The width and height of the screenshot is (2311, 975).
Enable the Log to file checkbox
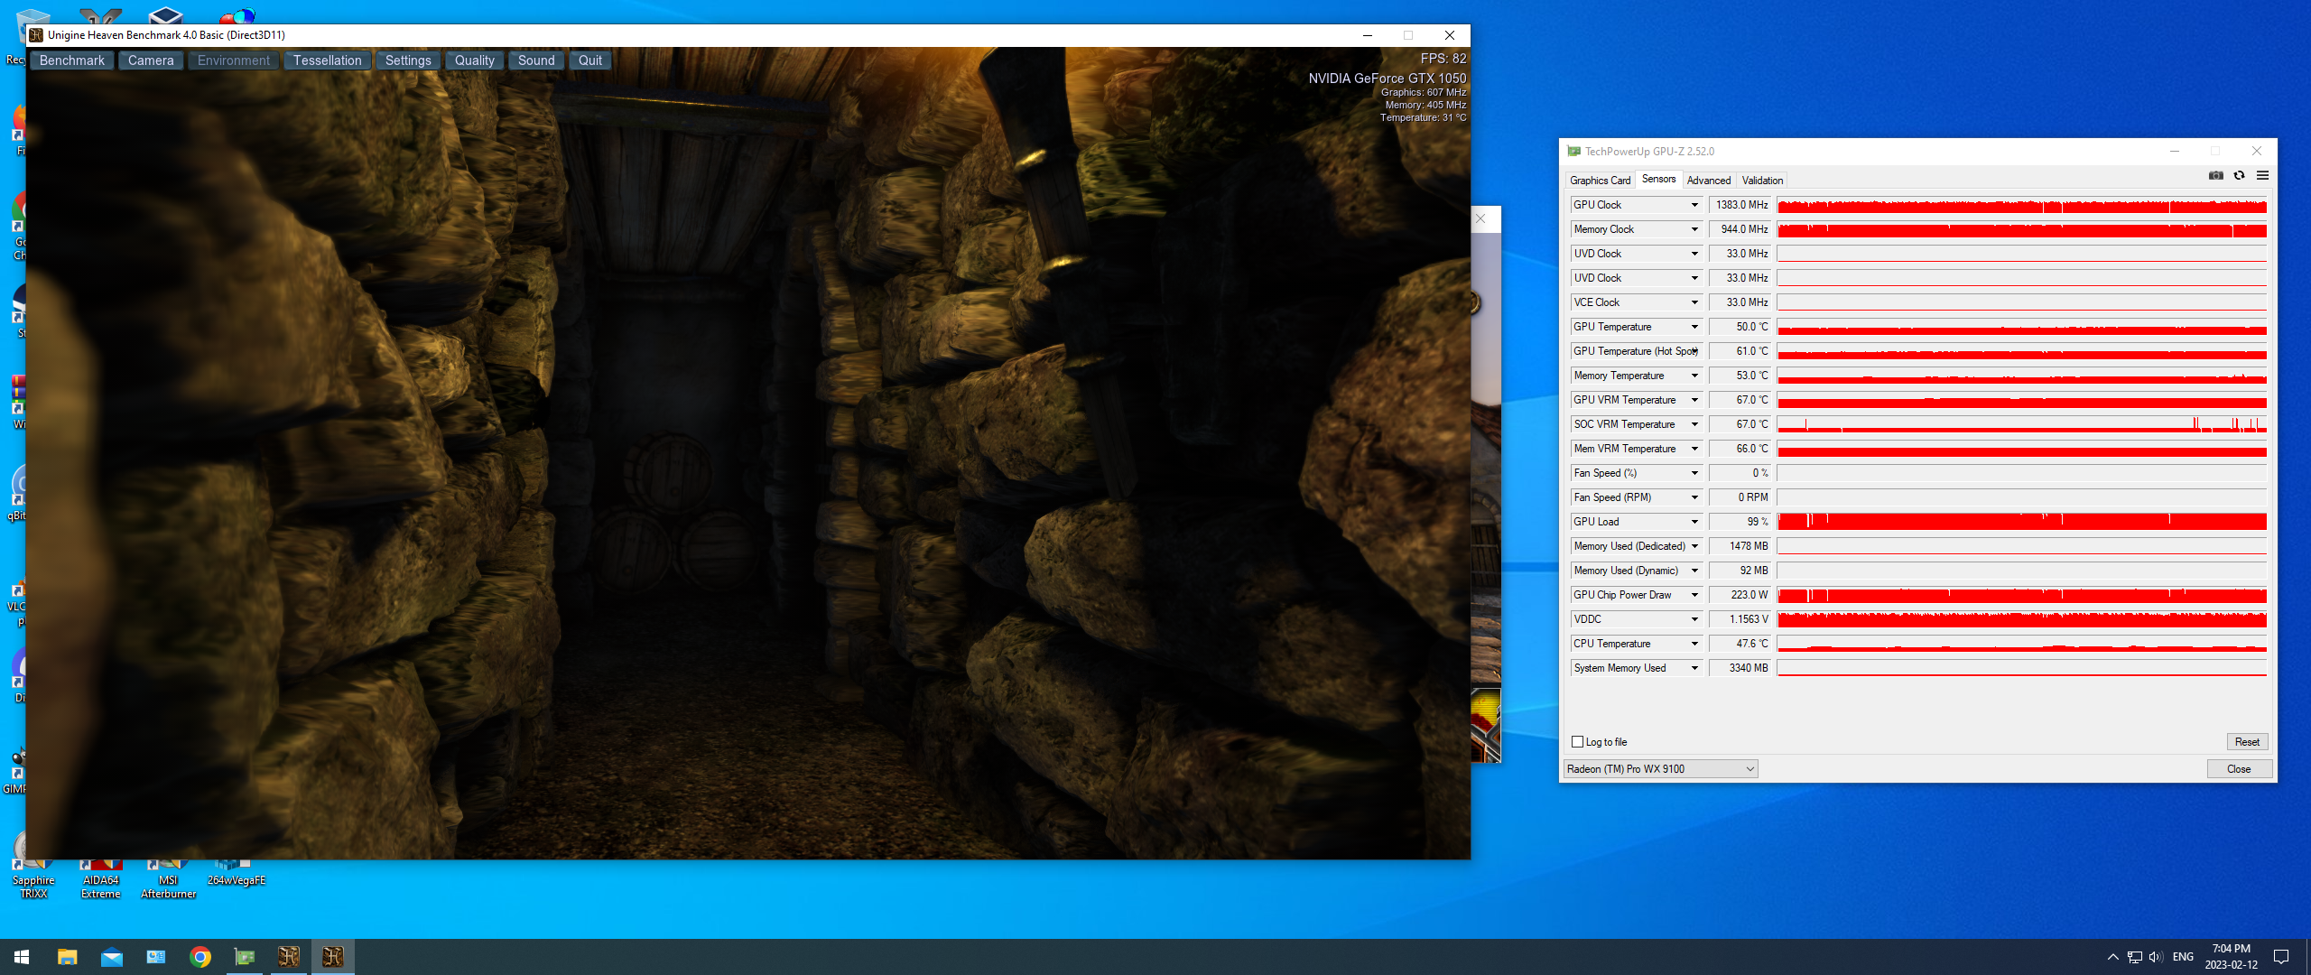click(1578, 742)
